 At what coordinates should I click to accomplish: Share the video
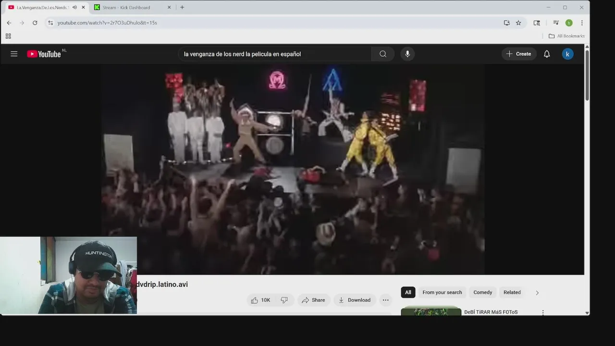click(313, 300)
